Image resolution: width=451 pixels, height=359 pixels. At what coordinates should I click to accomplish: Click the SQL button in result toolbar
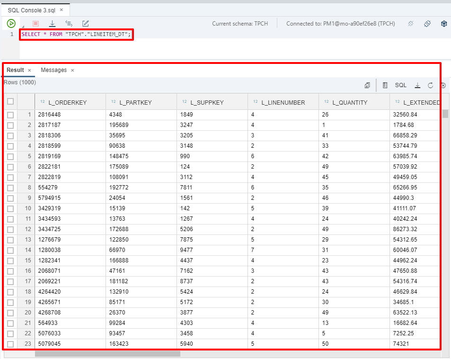point(401,85)
